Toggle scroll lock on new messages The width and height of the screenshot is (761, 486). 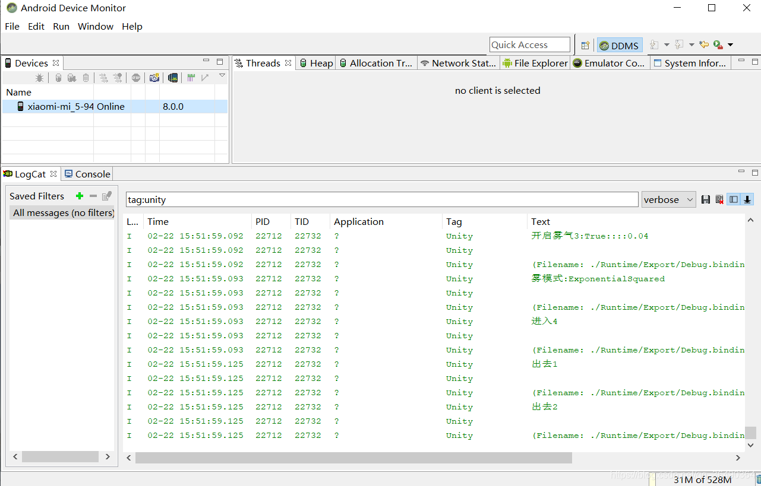point(747,199)
